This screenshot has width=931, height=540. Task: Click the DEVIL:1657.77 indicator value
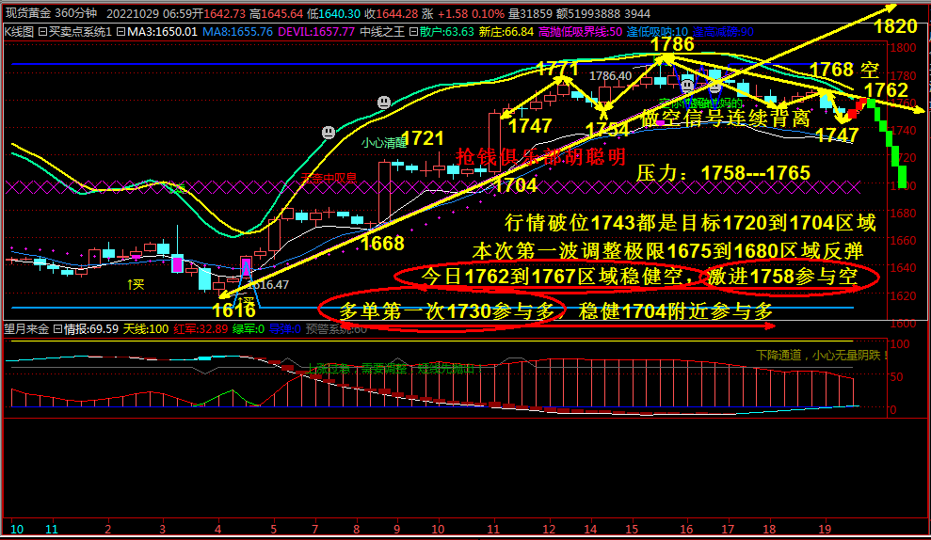click(316, 31)
